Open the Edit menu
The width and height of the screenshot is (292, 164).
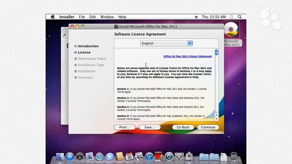pos(93,17)
